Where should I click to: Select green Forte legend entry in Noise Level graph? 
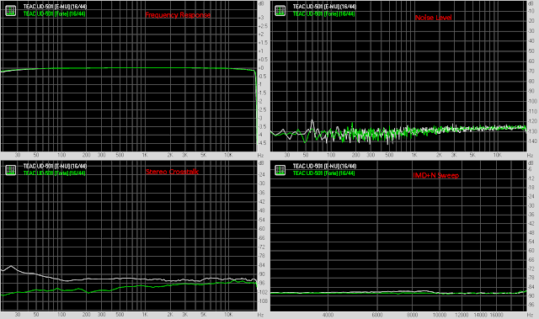(323, 13)
